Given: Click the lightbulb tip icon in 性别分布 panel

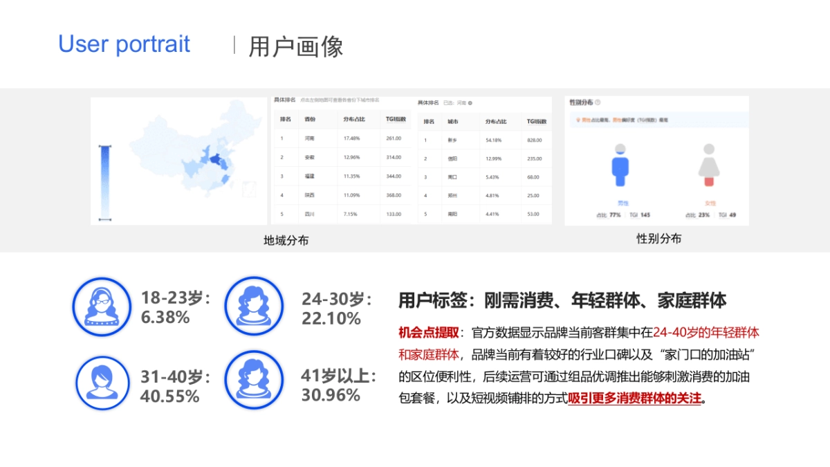Looking at the screenshot, I should 578,119.
